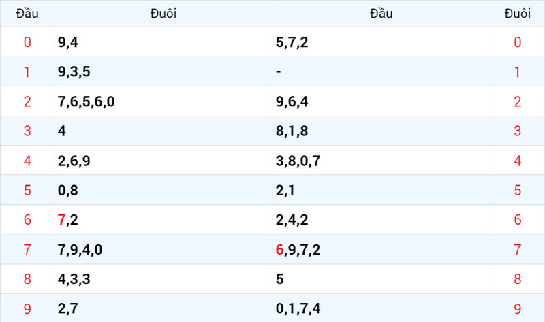Select the cell containing 5,7,2

pyautogui.click(x=381, y=42)
